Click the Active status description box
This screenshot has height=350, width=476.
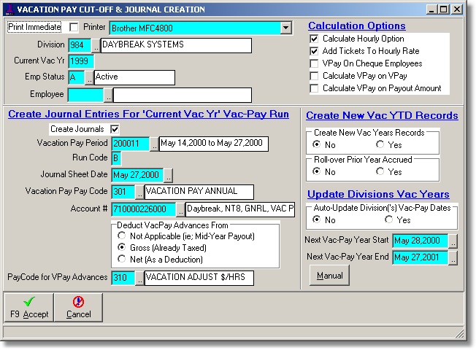(134, 77)
